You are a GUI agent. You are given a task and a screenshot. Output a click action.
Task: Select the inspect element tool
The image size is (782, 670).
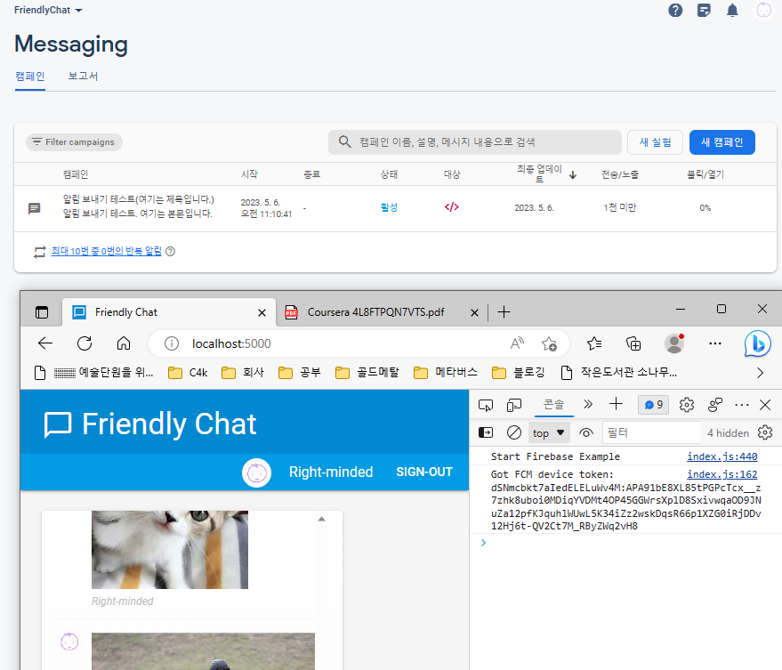tap(486, 405)
